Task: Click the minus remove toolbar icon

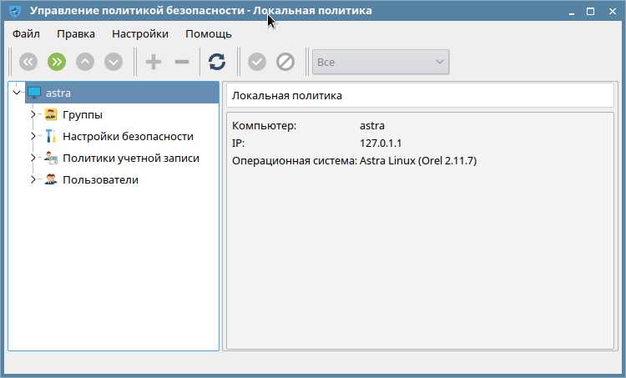Action: (182, 62)
